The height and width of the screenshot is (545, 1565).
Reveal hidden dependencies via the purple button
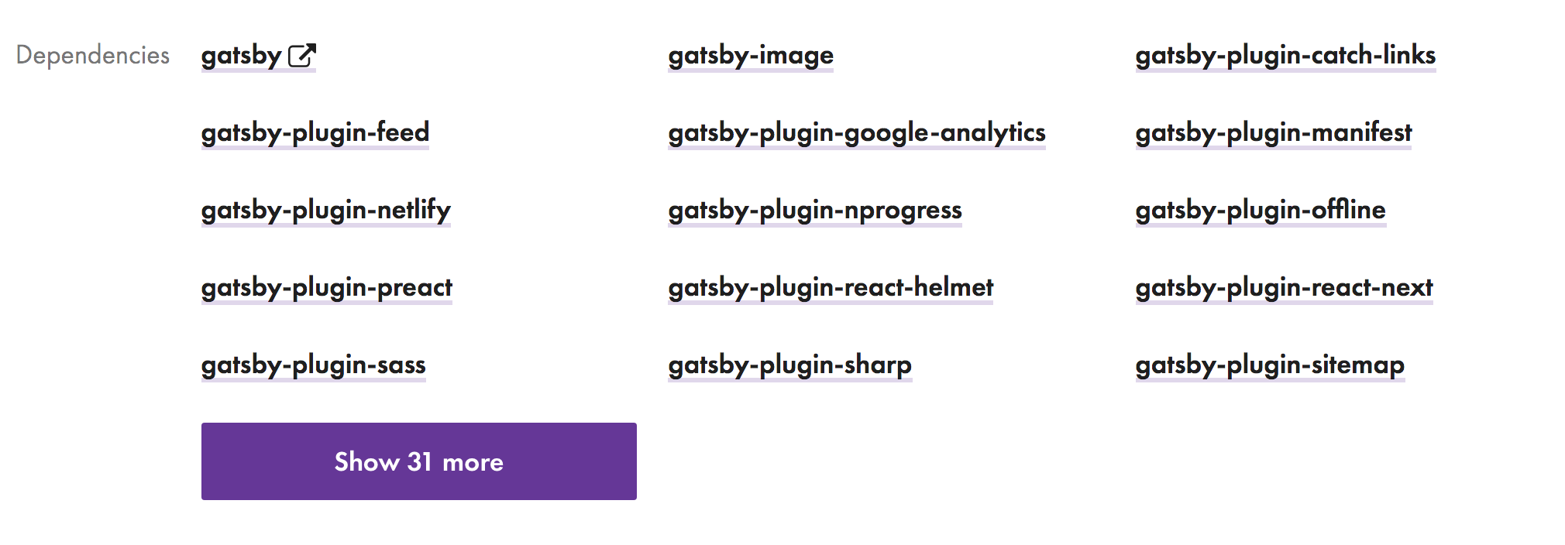coord(418,461)
